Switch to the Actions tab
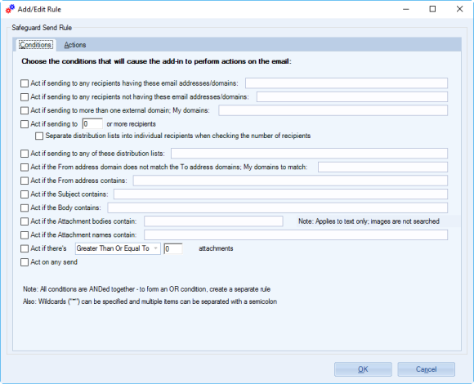This screenshot has width=474, height=384. [x=75, y=45]
